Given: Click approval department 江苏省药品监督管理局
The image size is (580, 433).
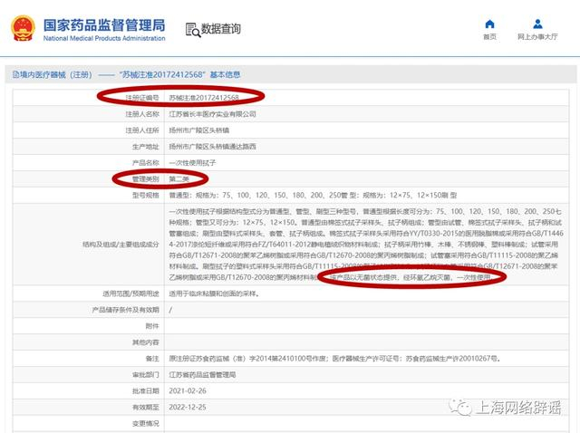Looking at the screenshot, I should point(202,375).
